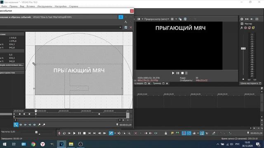Open event FX icon in pan/crop dialog
Image resolution: width=264 pixels, height=148 pixels.
126,22
